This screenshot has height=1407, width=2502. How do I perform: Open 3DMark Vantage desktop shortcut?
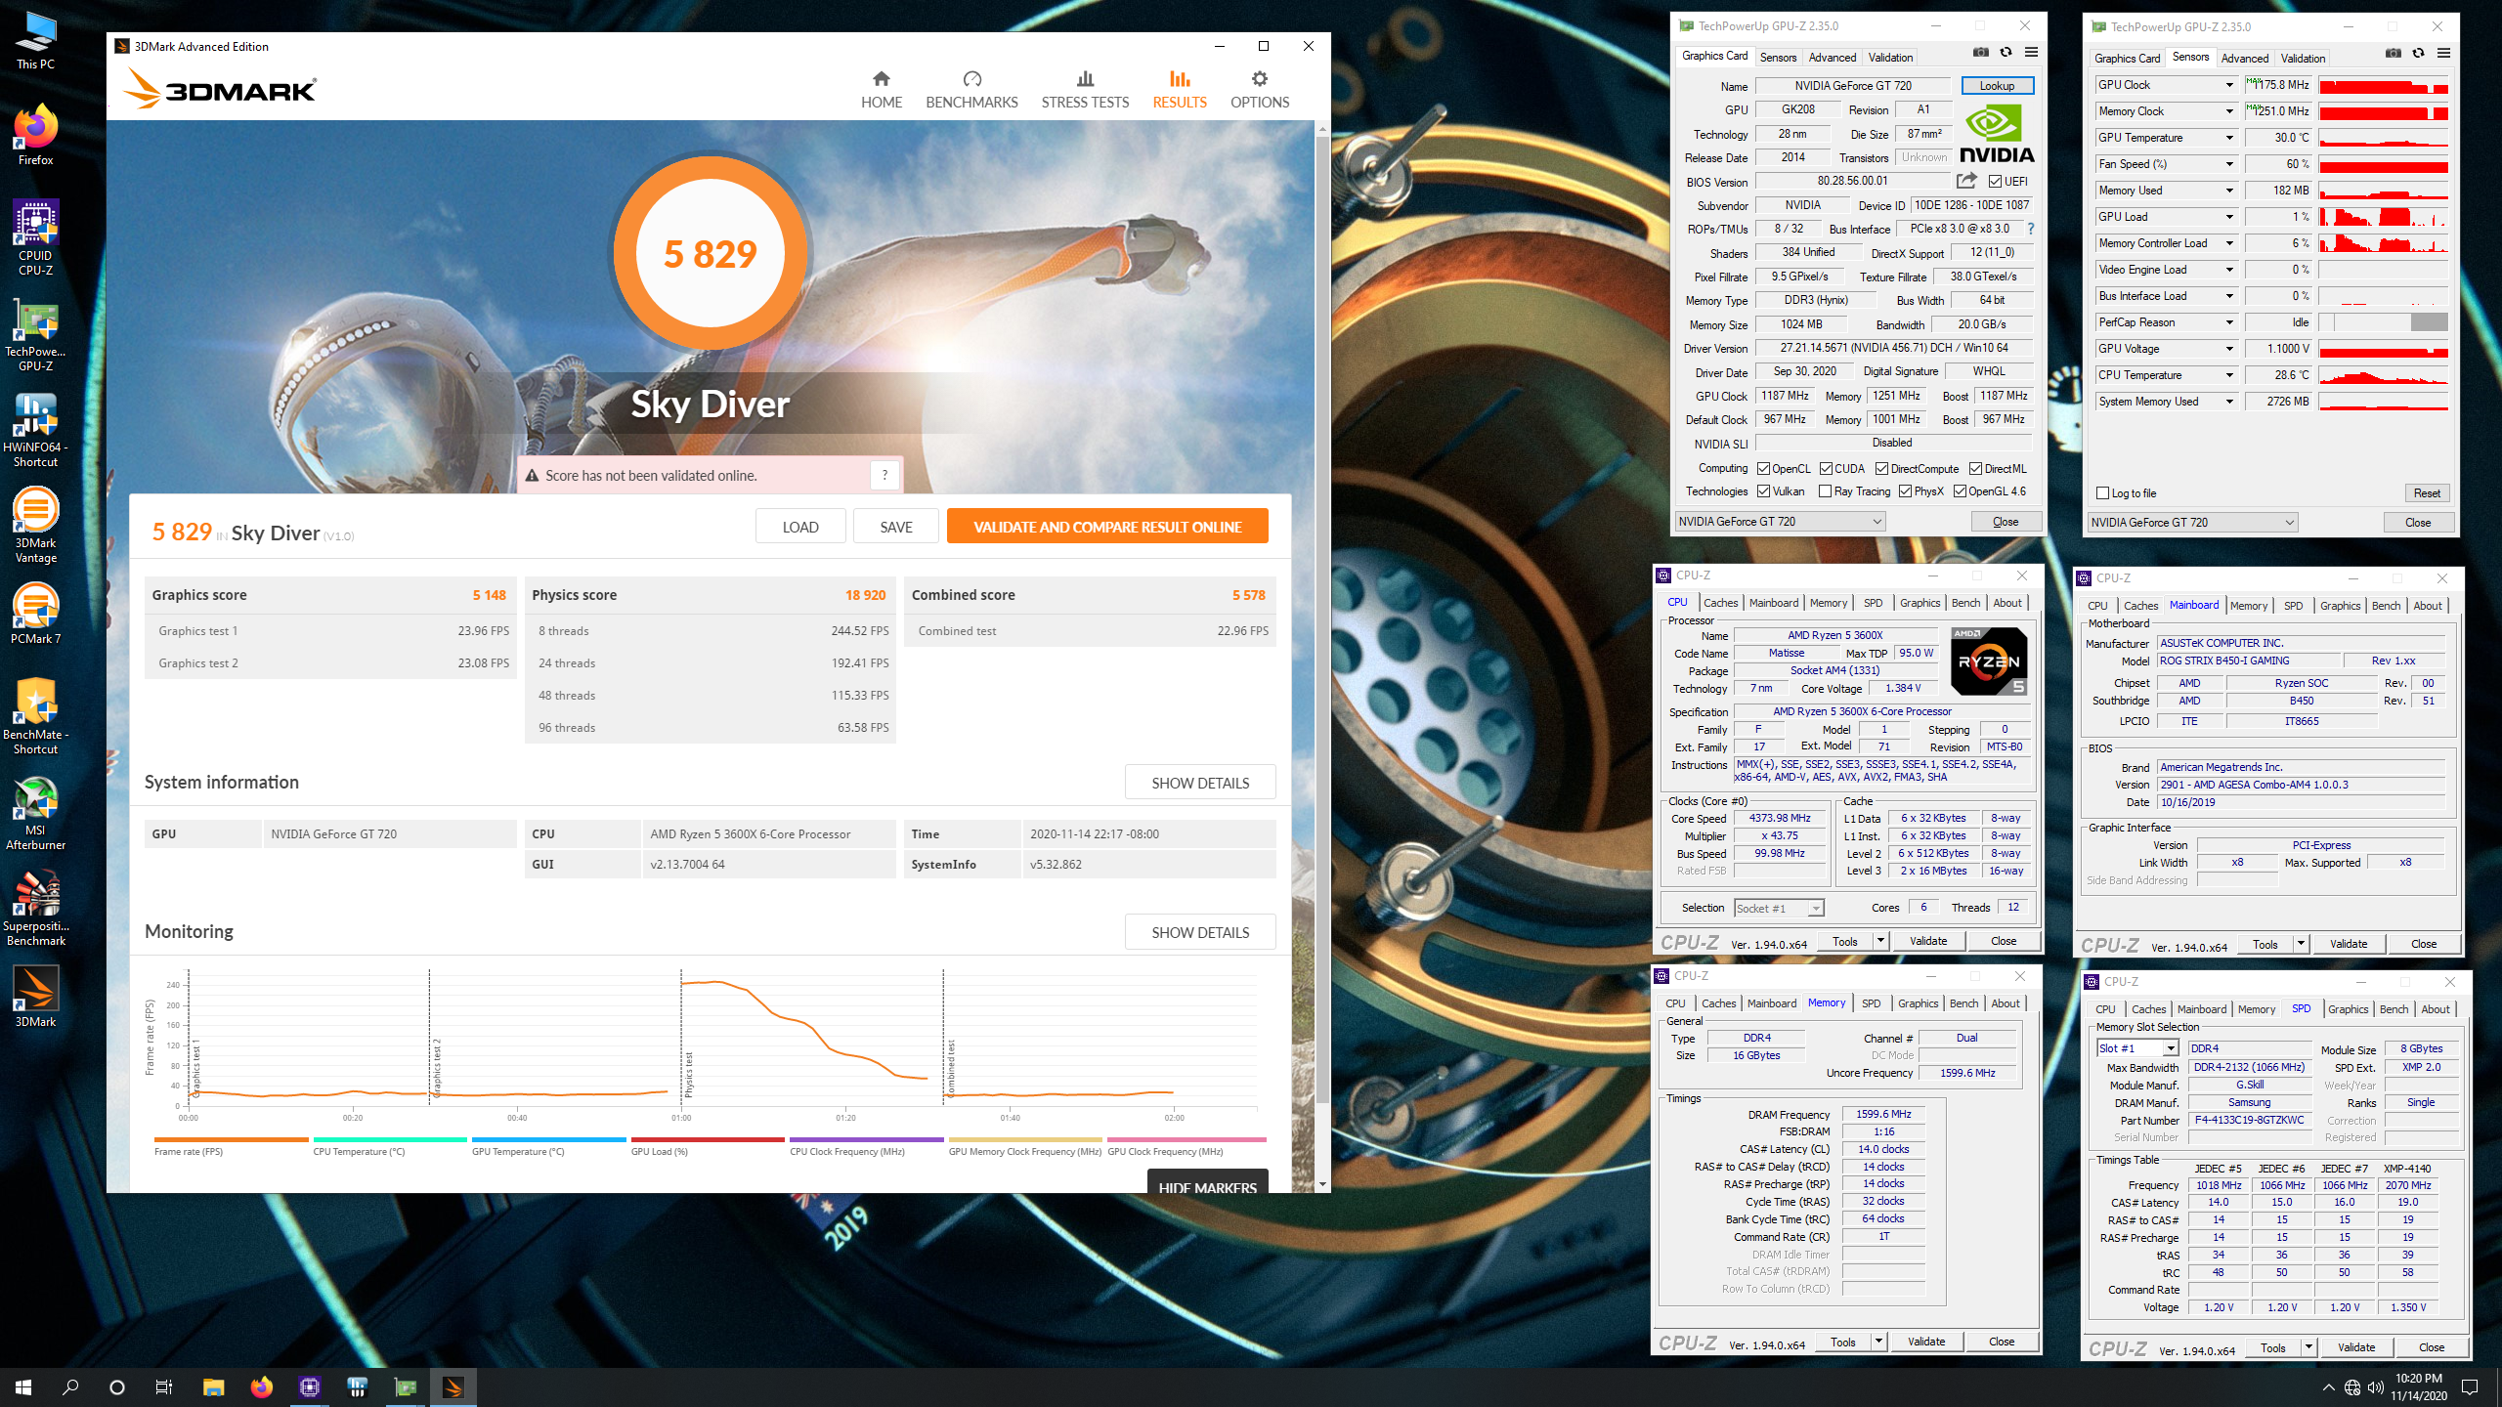35,526
